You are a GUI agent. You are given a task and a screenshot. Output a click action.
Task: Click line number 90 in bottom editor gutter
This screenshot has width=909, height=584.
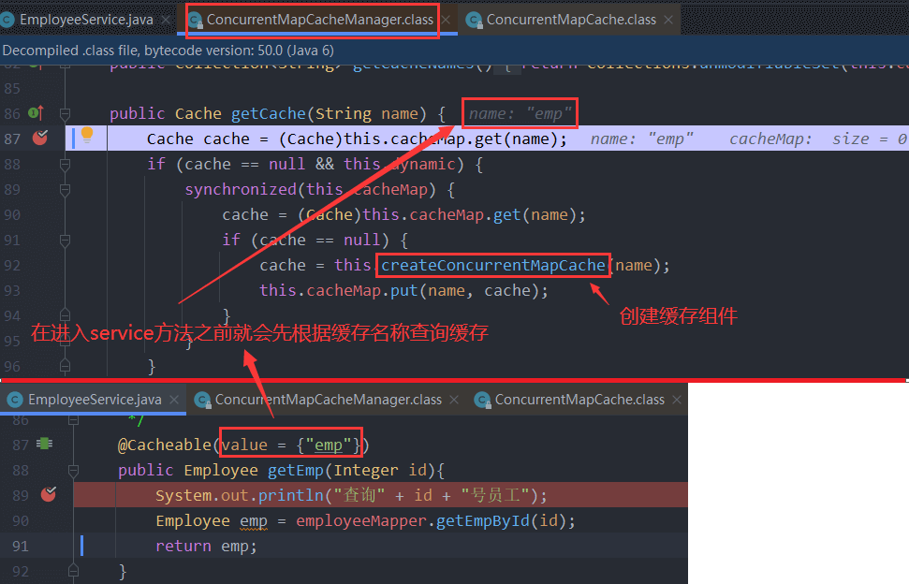point(21,521)
